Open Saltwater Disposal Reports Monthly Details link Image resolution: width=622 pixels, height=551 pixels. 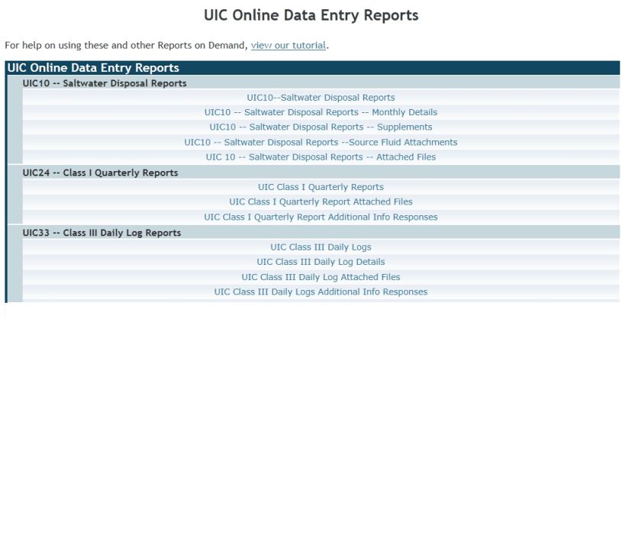coord(321,112)
